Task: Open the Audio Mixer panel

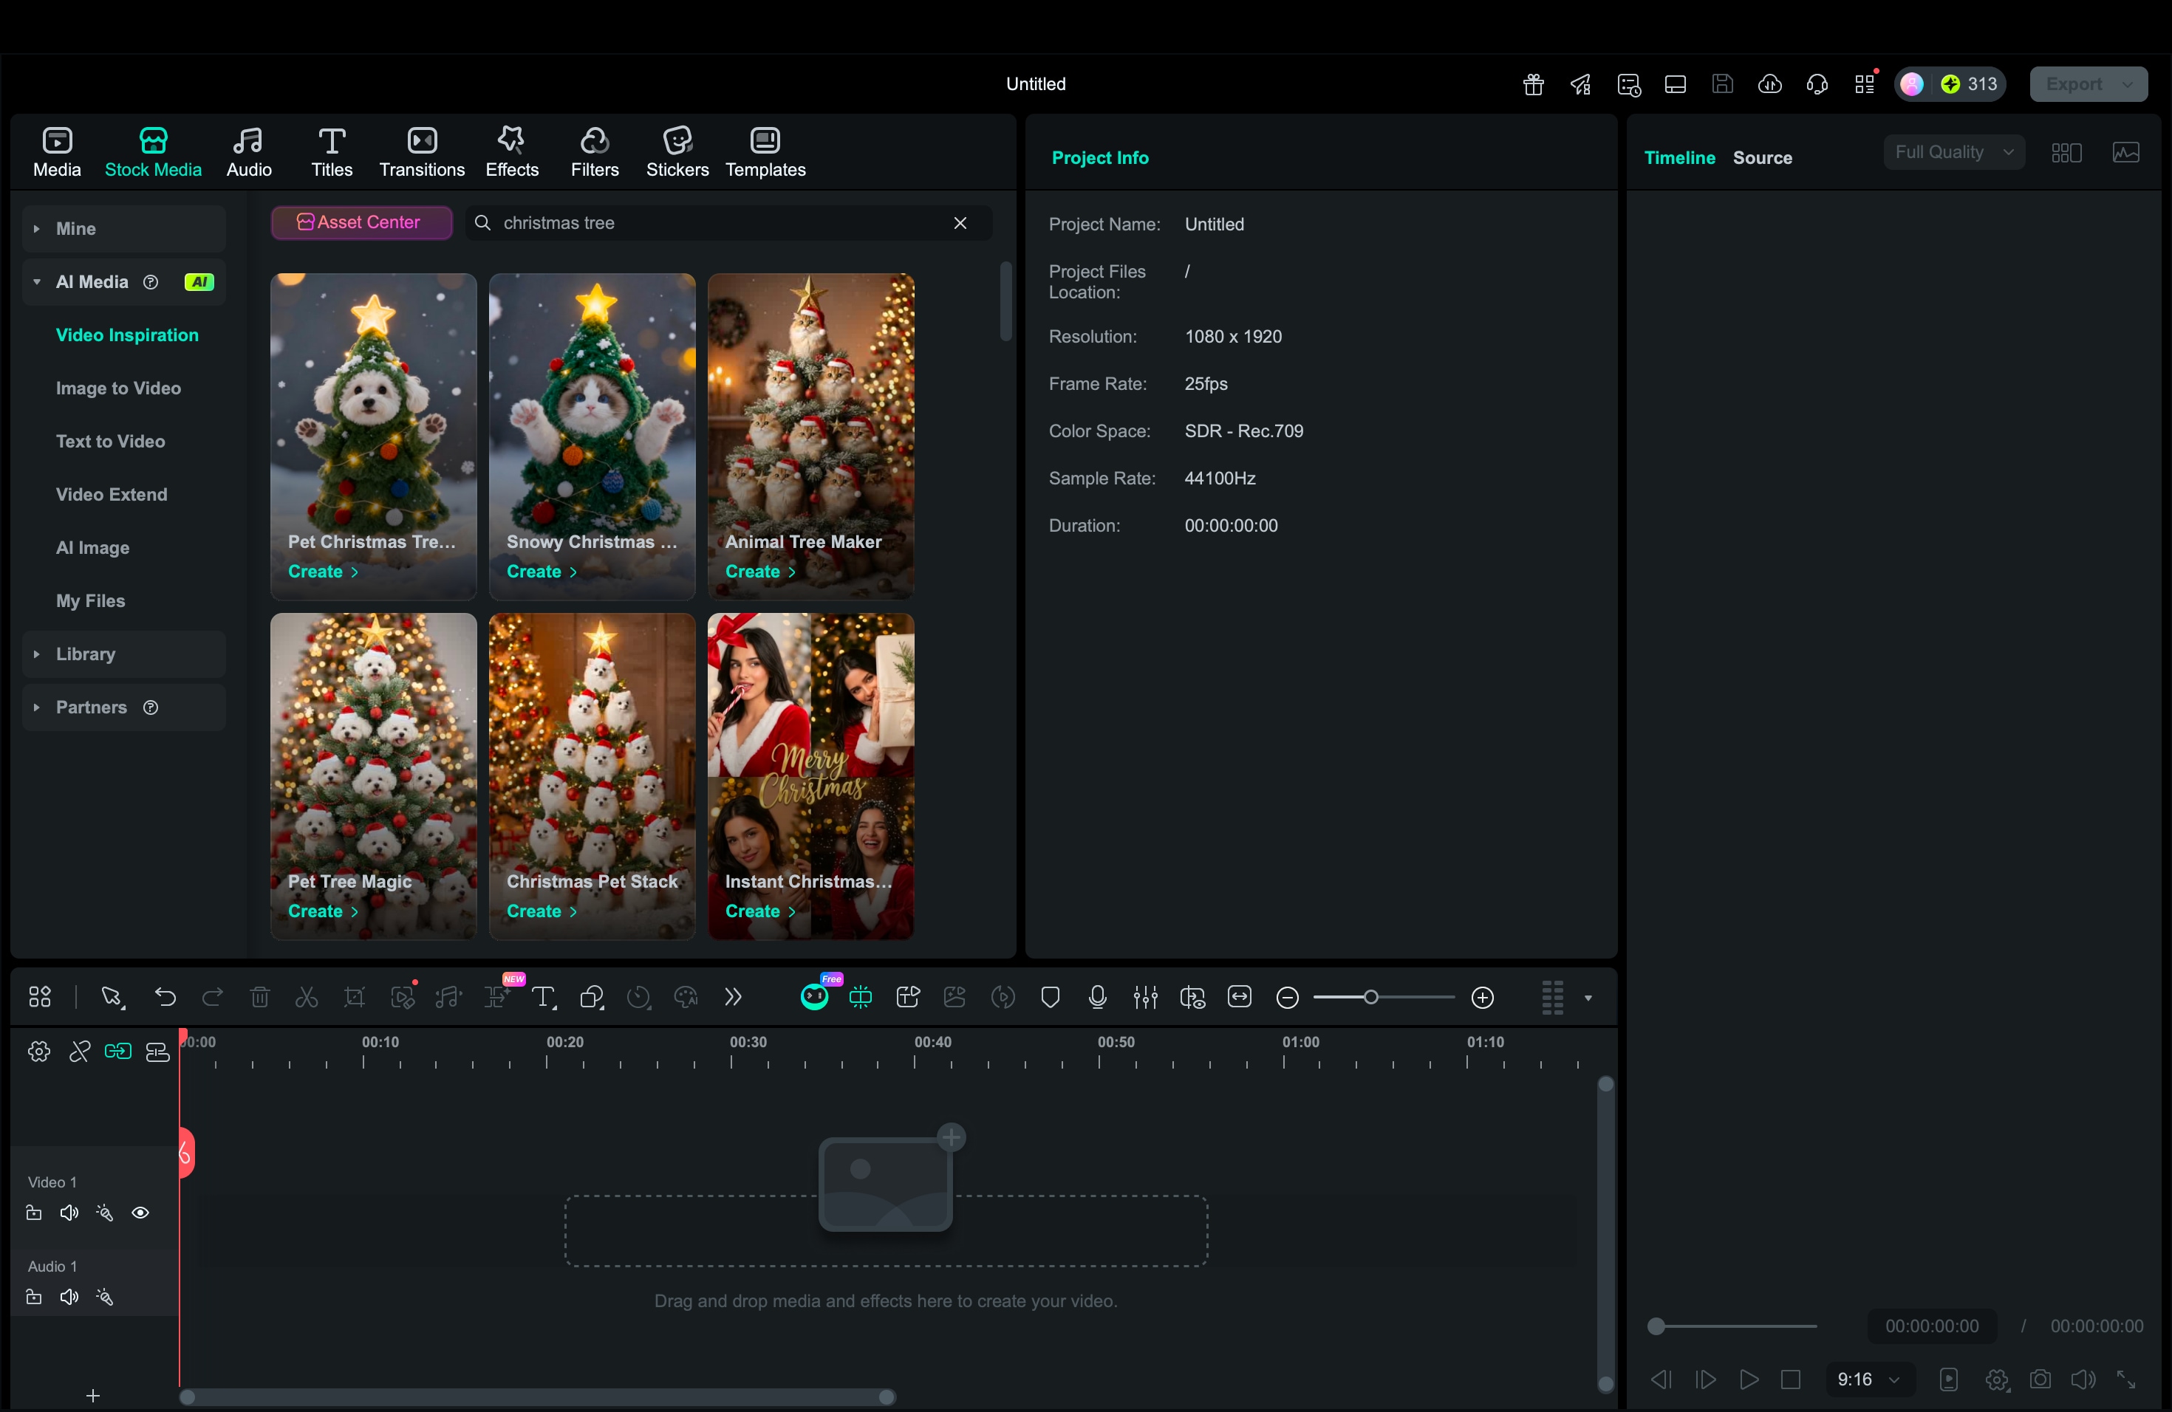Action: pyautogui.click(x=1145, y=997)
